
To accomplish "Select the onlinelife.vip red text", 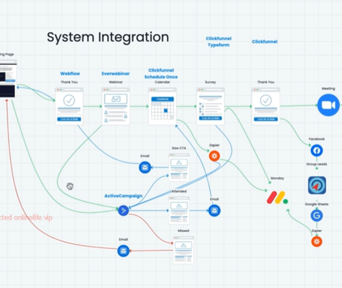I will 26,218.
